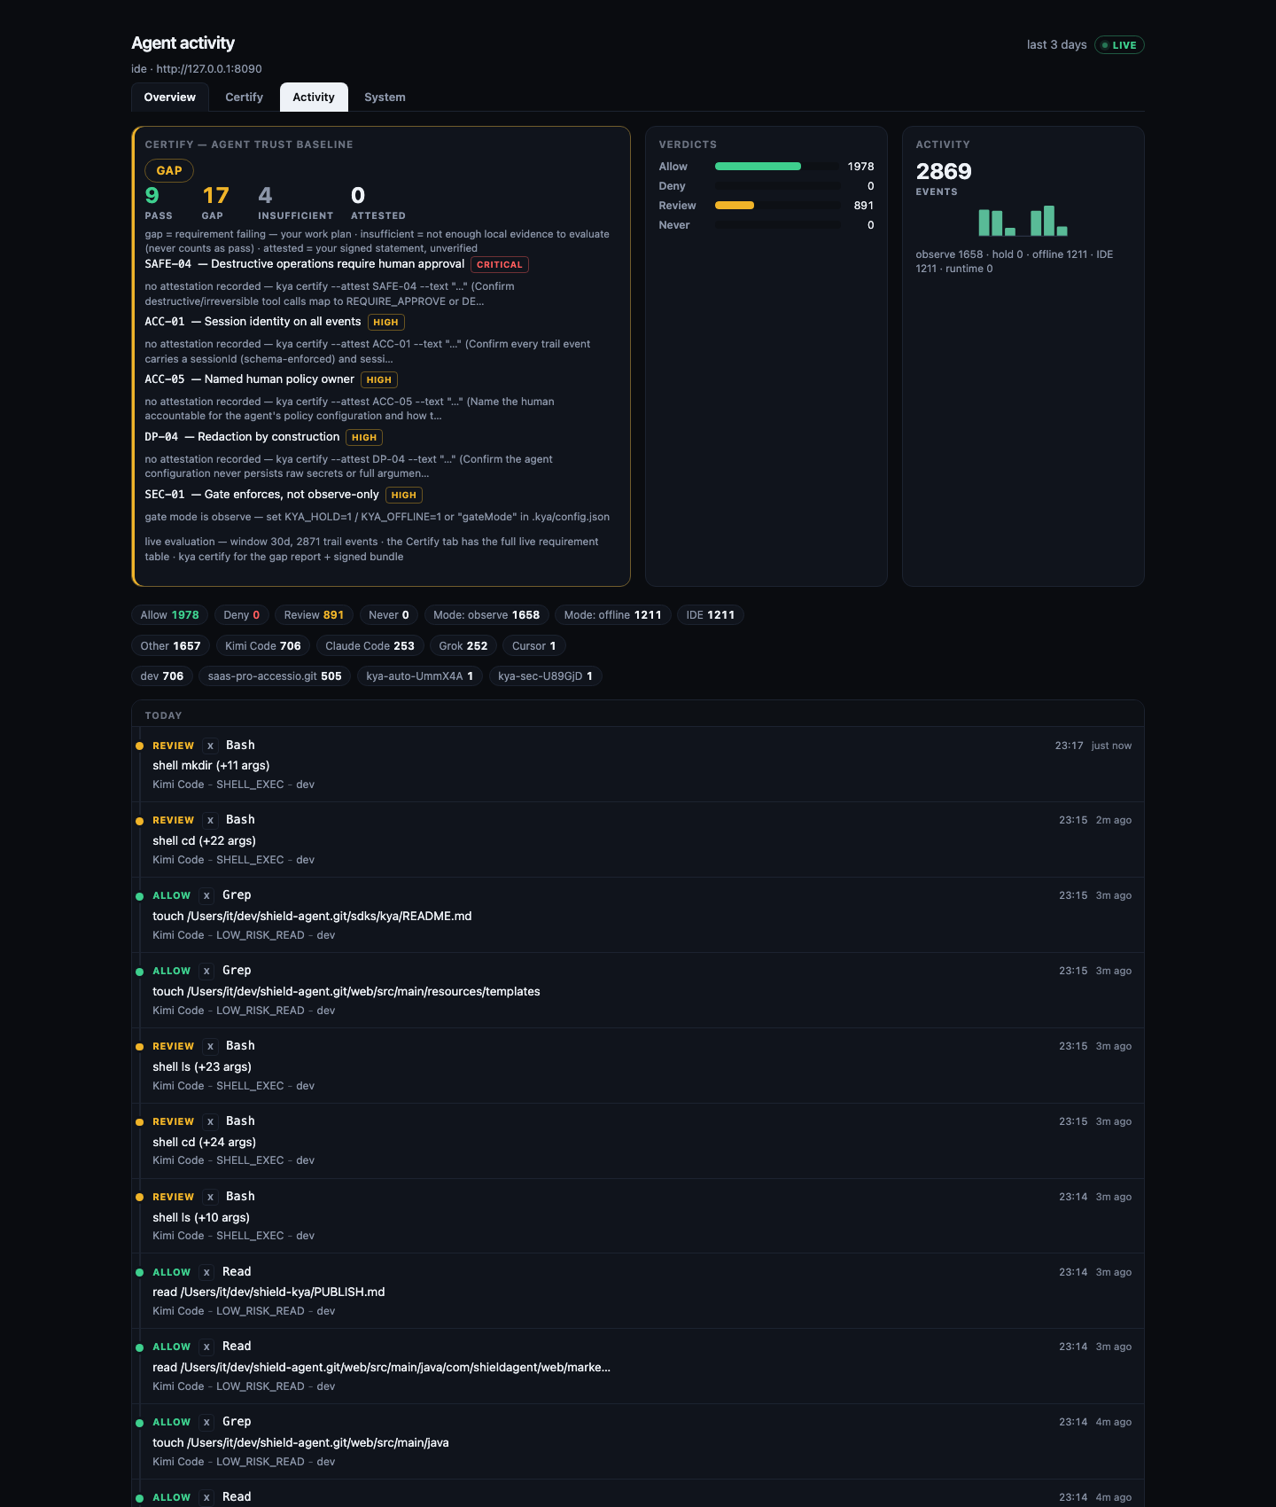Click x icon on web/src/main/java Grep entry
The height and width of the screenshot is (1507, 1276).
tap(206, 1423)
